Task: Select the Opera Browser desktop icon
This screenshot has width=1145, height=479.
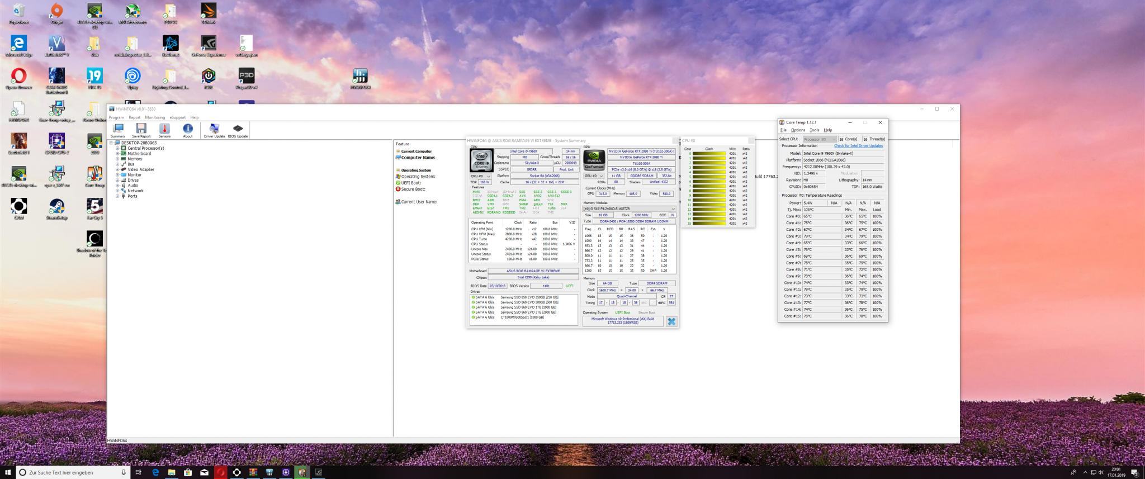Action: pyautogui.click(x=18, y=79)
